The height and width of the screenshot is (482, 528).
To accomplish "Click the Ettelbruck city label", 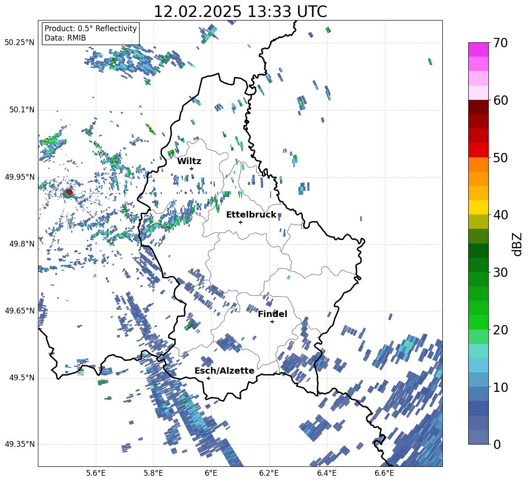I will coord(251,215).
